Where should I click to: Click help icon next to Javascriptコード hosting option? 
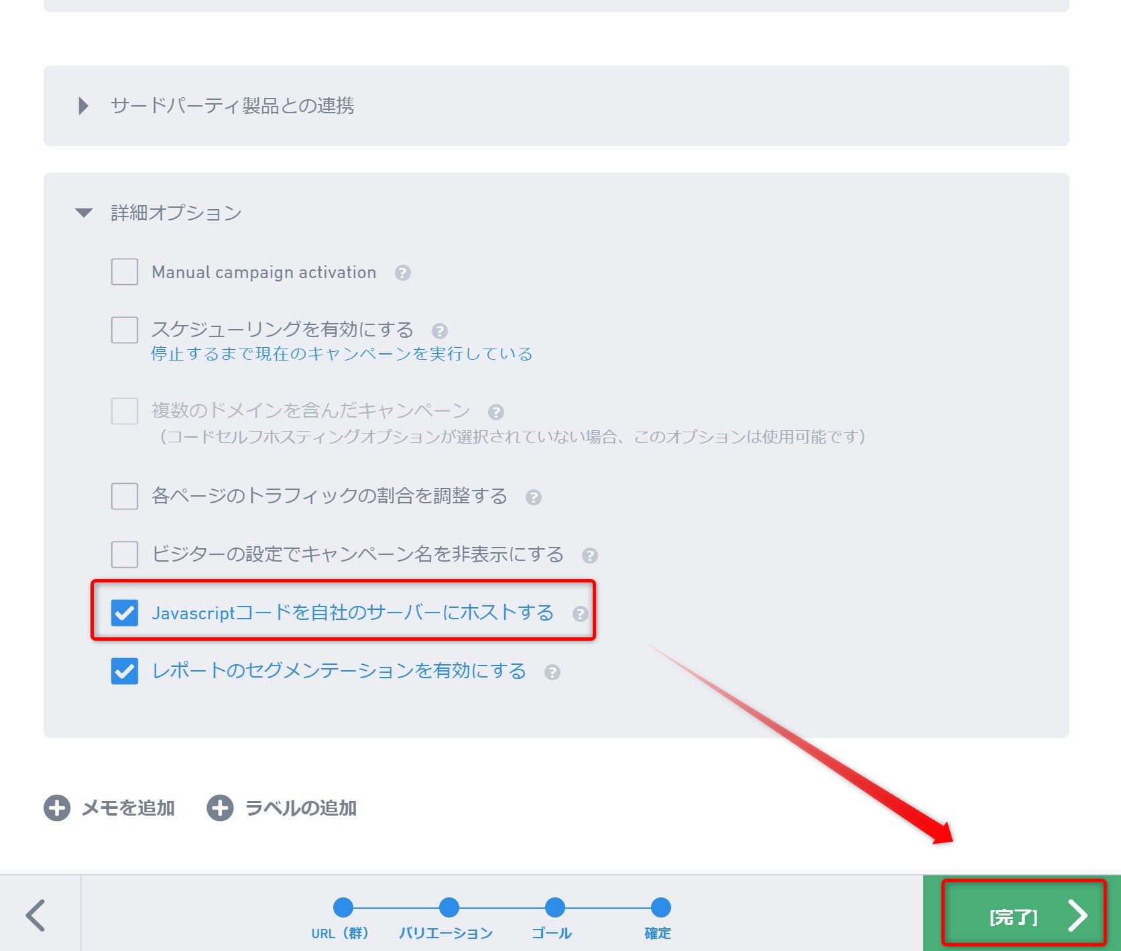(x=580, y=614)
